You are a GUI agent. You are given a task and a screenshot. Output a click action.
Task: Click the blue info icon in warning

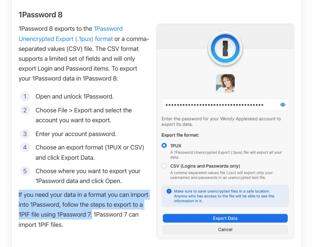pos(169,191)
